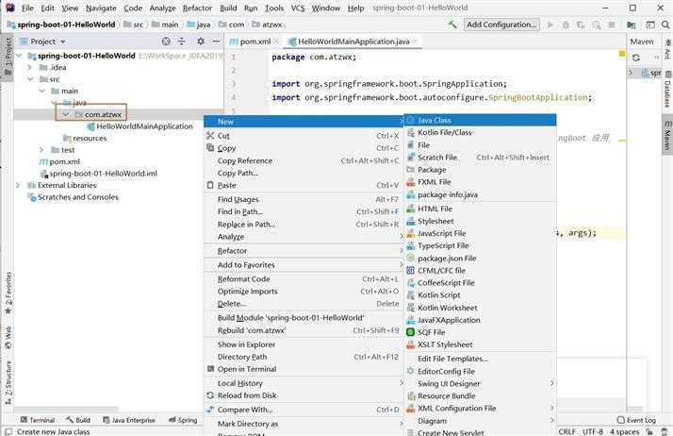This screenshot has width=673, height=436.
Task: Choose JavaFXApplication from New submenu
Action: pos(480,320)
